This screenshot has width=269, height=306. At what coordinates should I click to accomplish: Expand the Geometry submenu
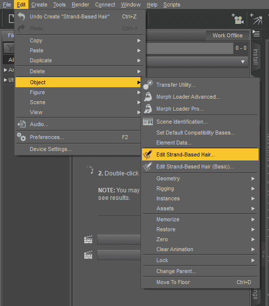(200, 178)
